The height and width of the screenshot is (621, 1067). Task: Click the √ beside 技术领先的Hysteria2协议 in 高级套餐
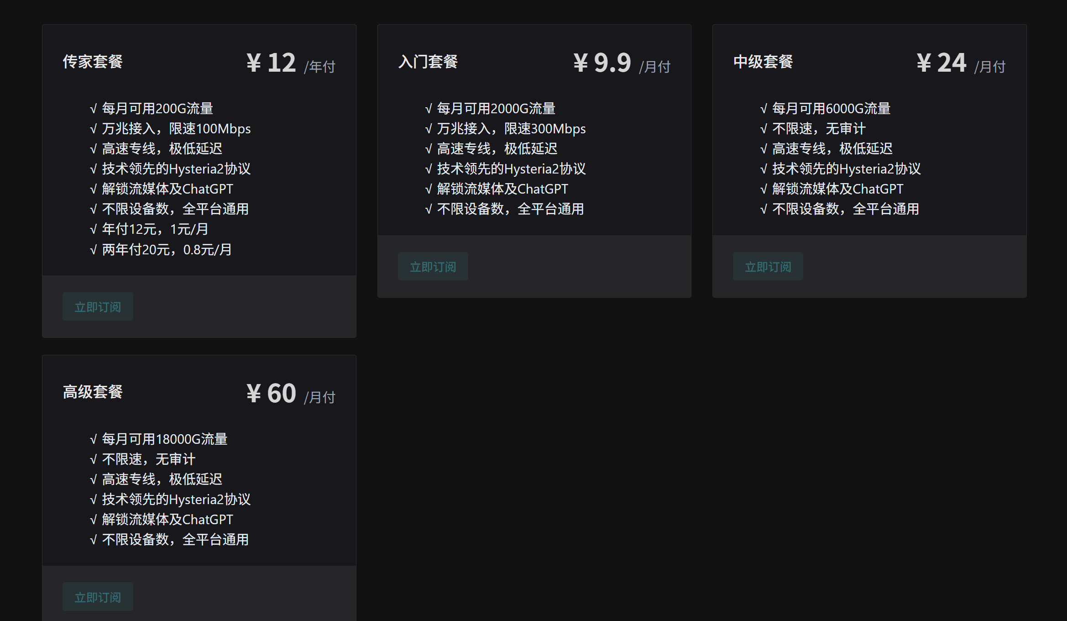coord(94,499)
